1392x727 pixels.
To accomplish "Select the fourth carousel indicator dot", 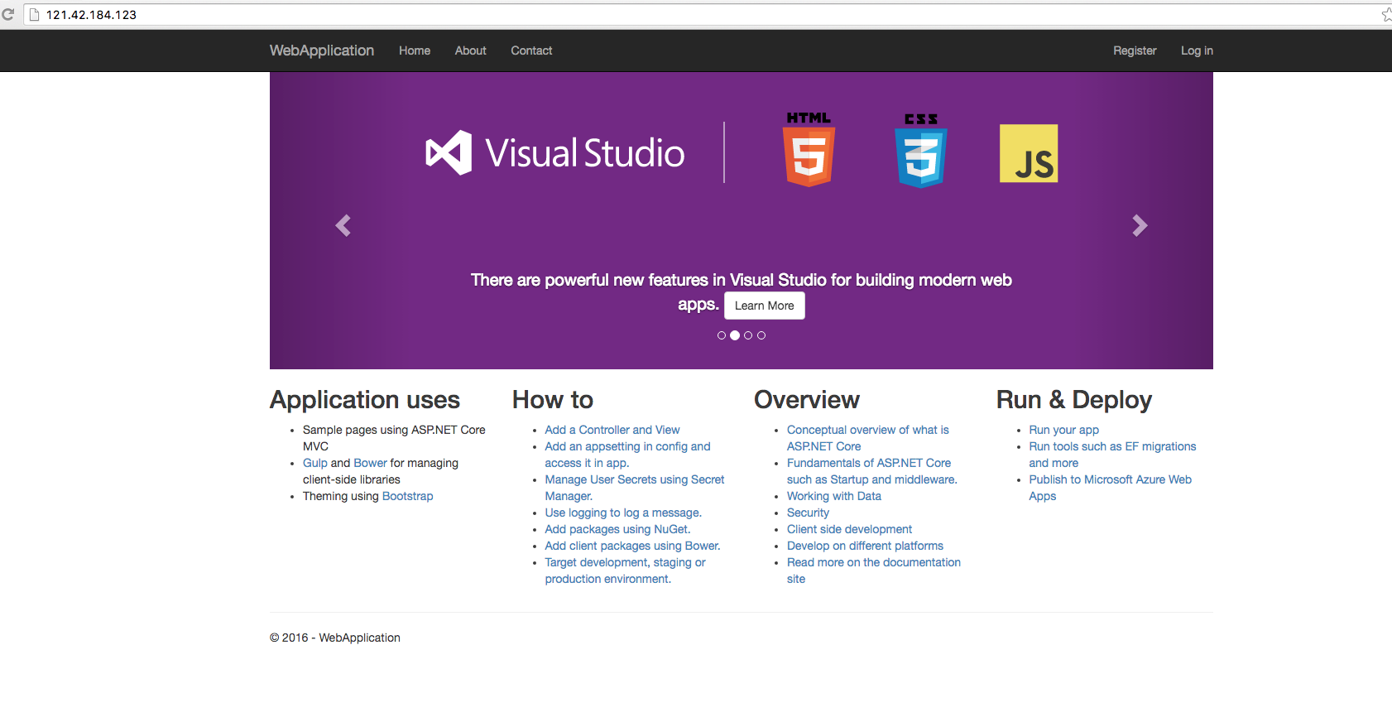I will click(x=761, y=335).
